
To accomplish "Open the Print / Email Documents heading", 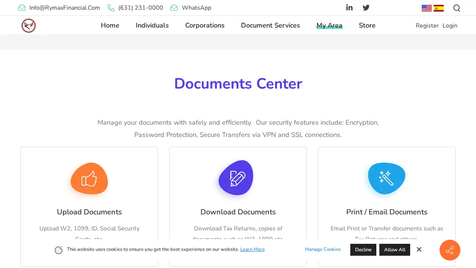I will (387, 212).
